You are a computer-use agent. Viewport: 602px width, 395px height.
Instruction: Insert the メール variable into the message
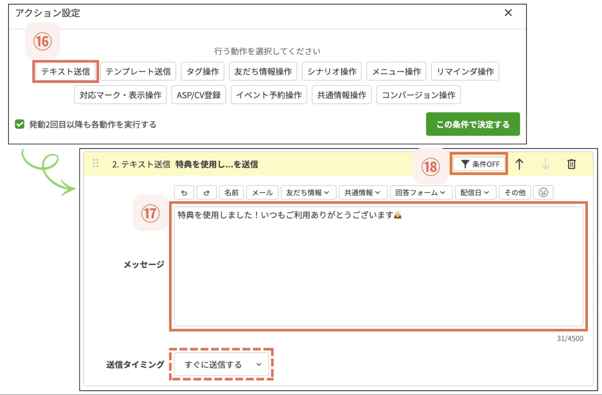click(x=262, y=193)
